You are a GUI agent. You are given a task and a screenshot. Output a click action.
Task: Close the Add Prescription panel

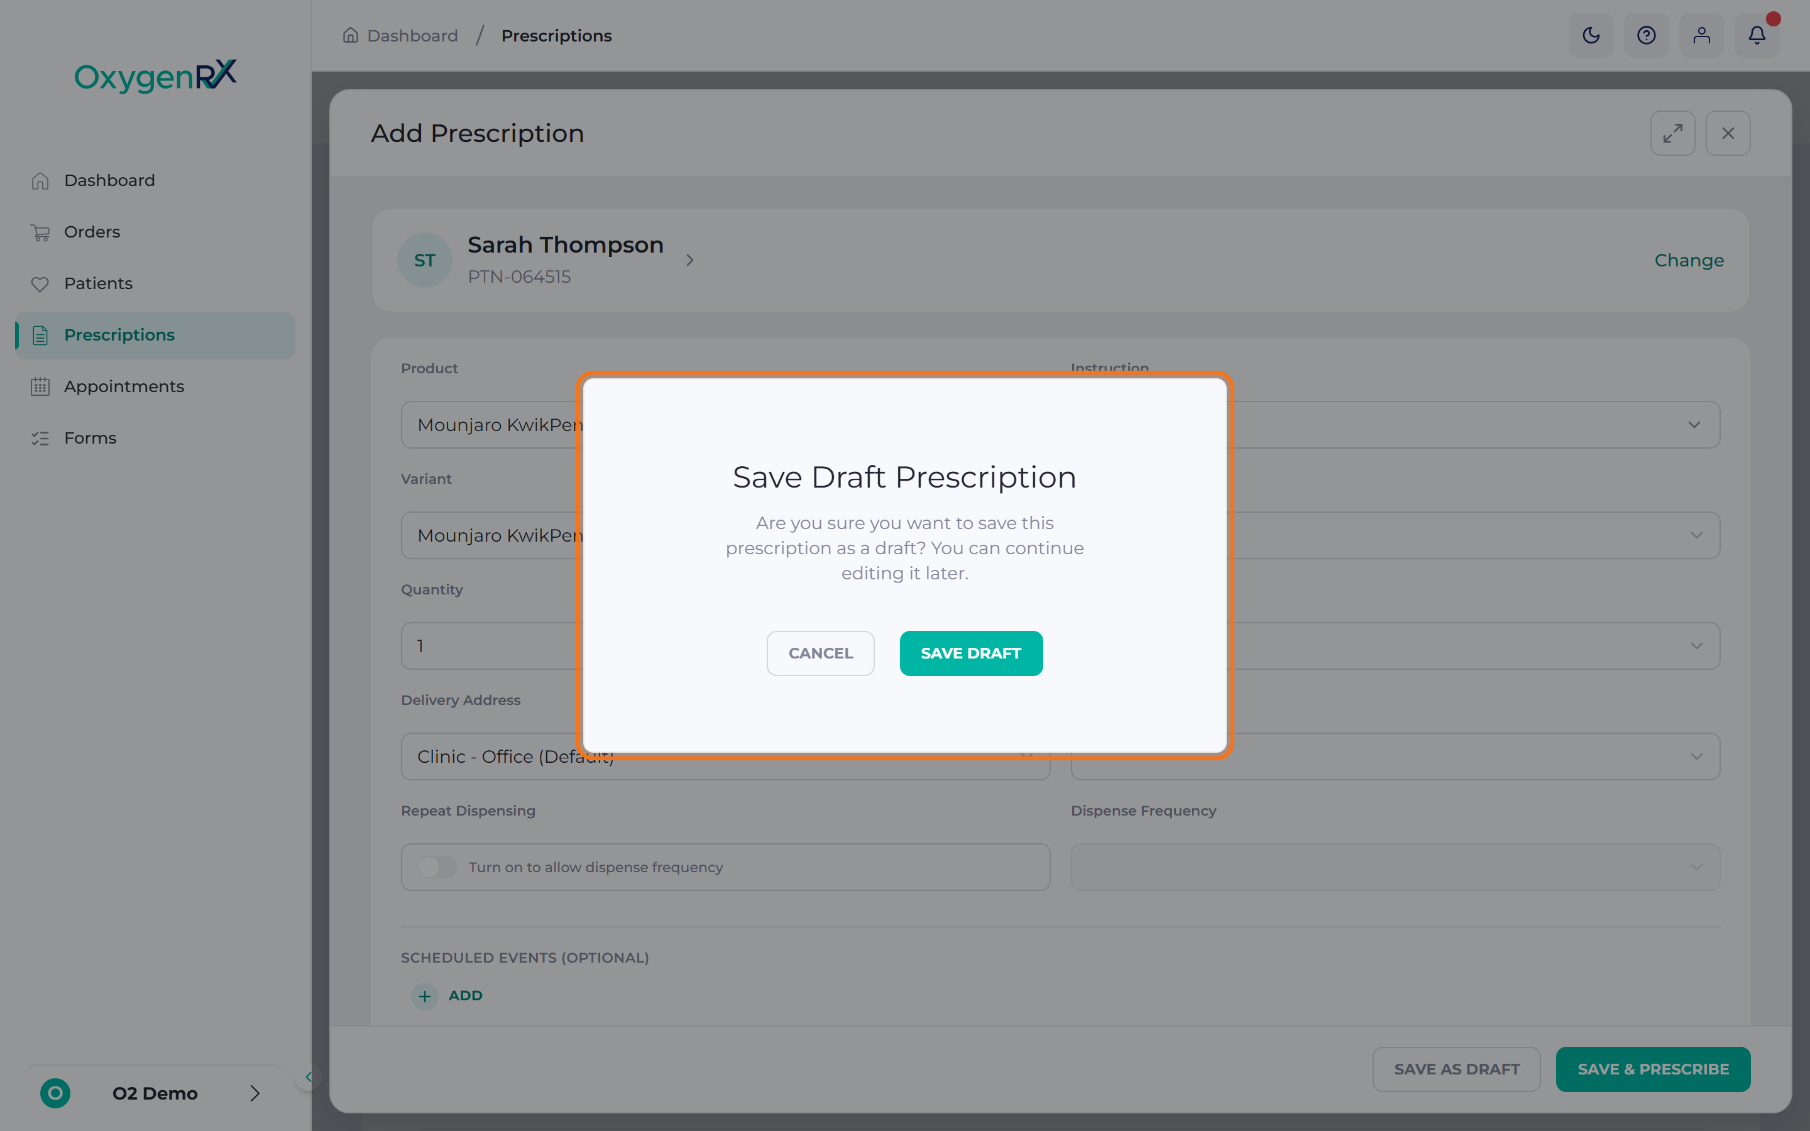pyautogui.click(x=1728, y=133)
